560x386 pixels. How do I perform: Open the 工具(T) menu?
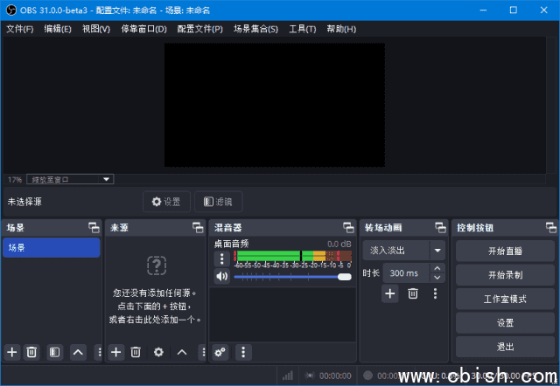pyautogui.click(x=302, y=29)
